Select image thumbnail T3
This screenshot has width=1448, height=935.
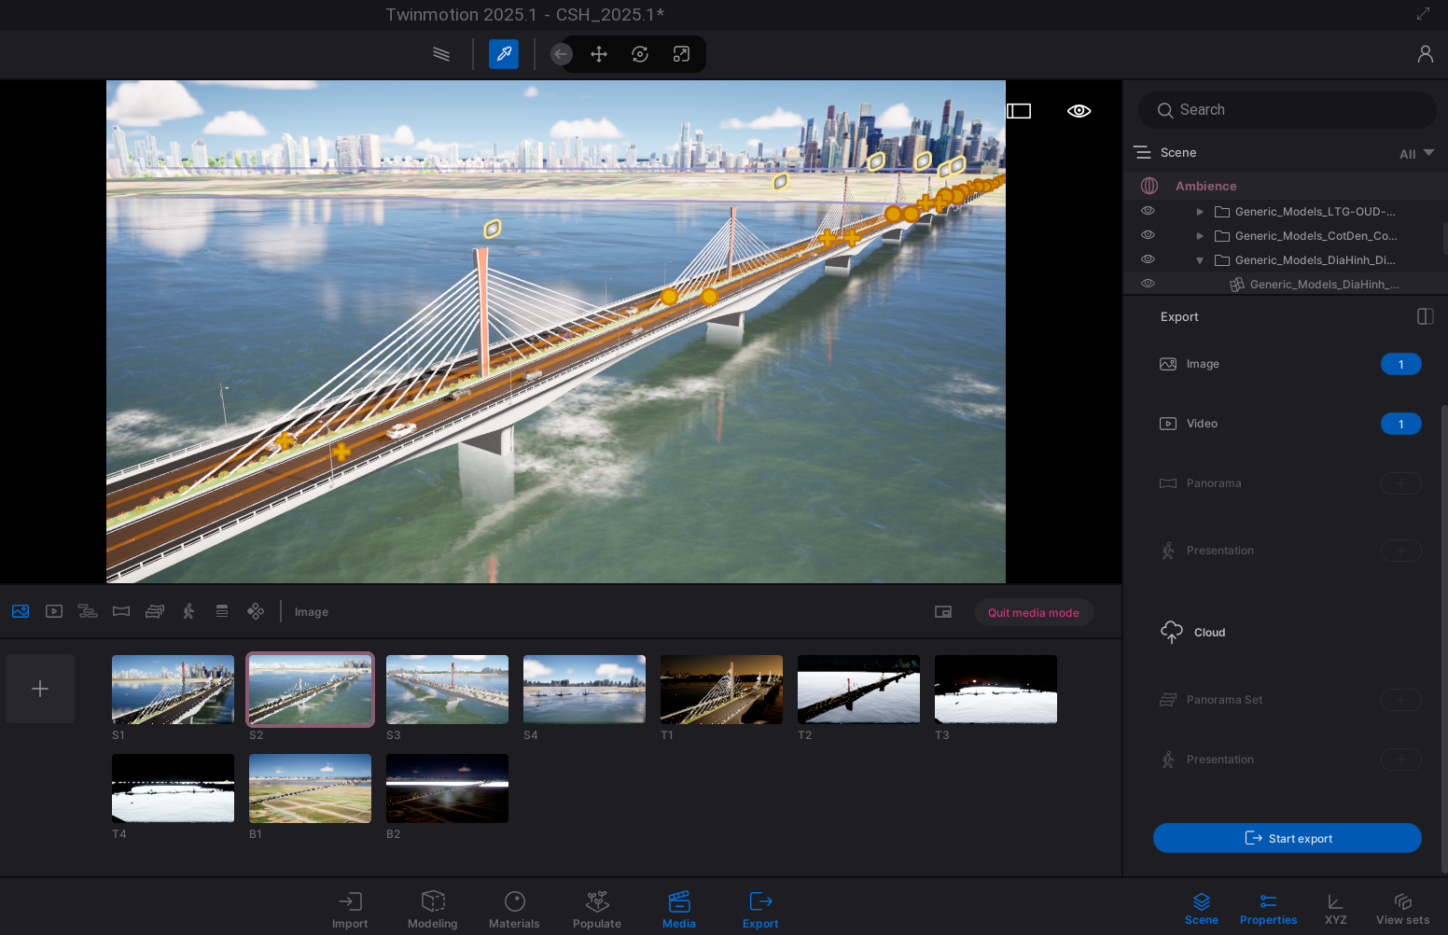point(996,690)
